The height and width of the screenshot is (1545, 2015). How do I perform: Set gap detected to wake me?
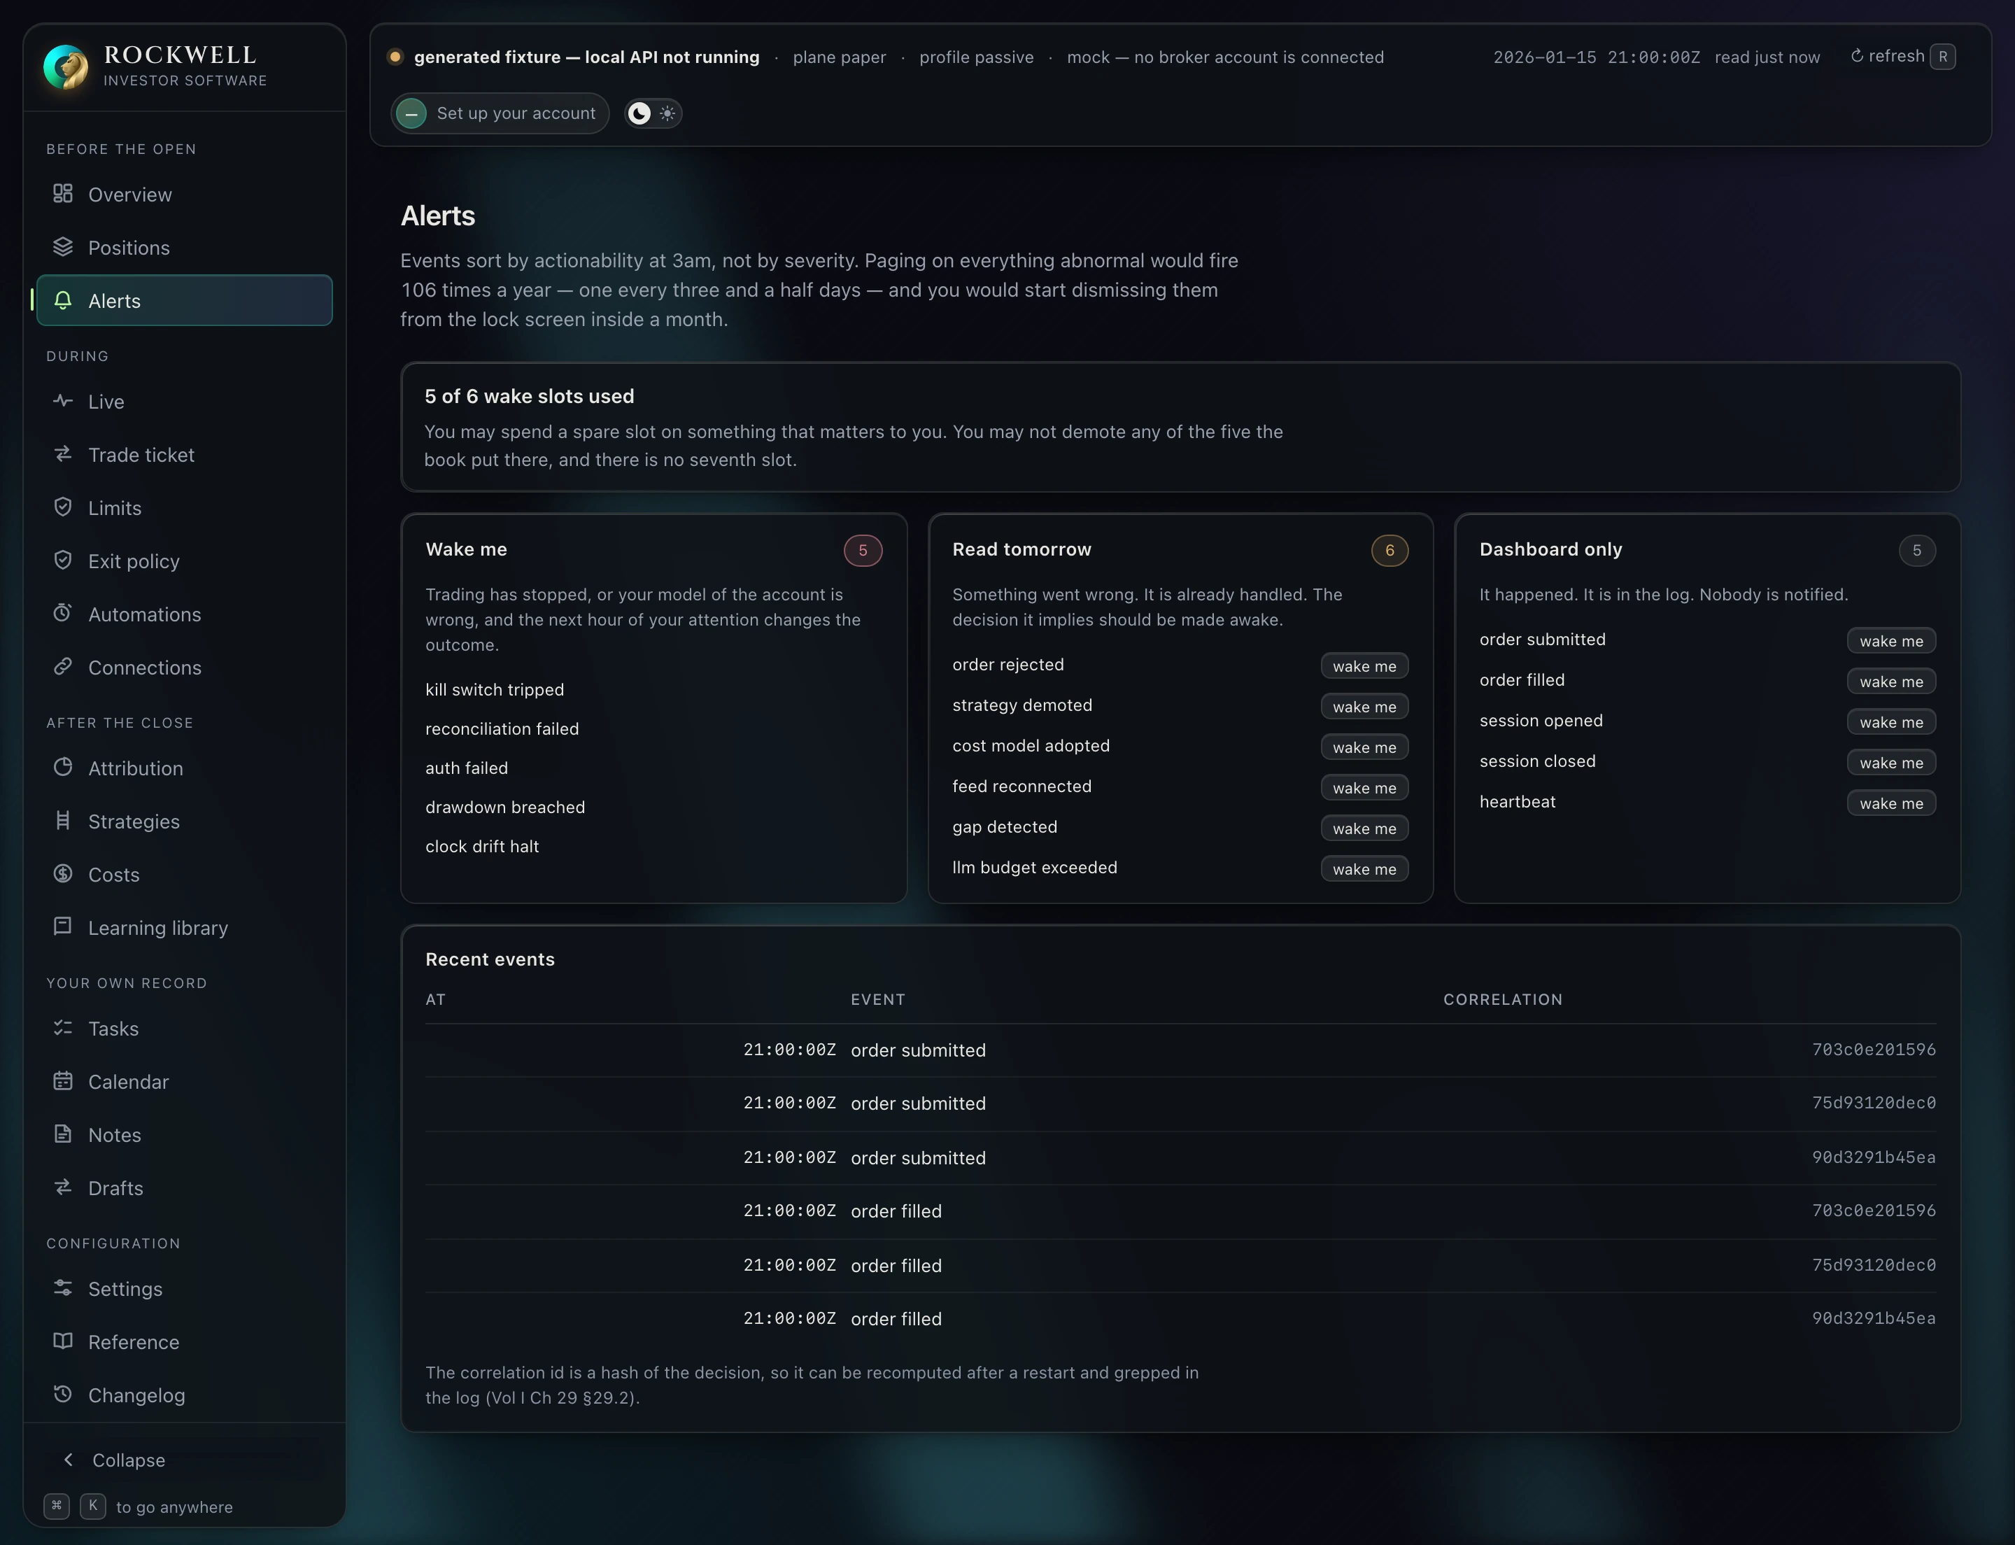pyautogui.click(x=1364, y=828)
